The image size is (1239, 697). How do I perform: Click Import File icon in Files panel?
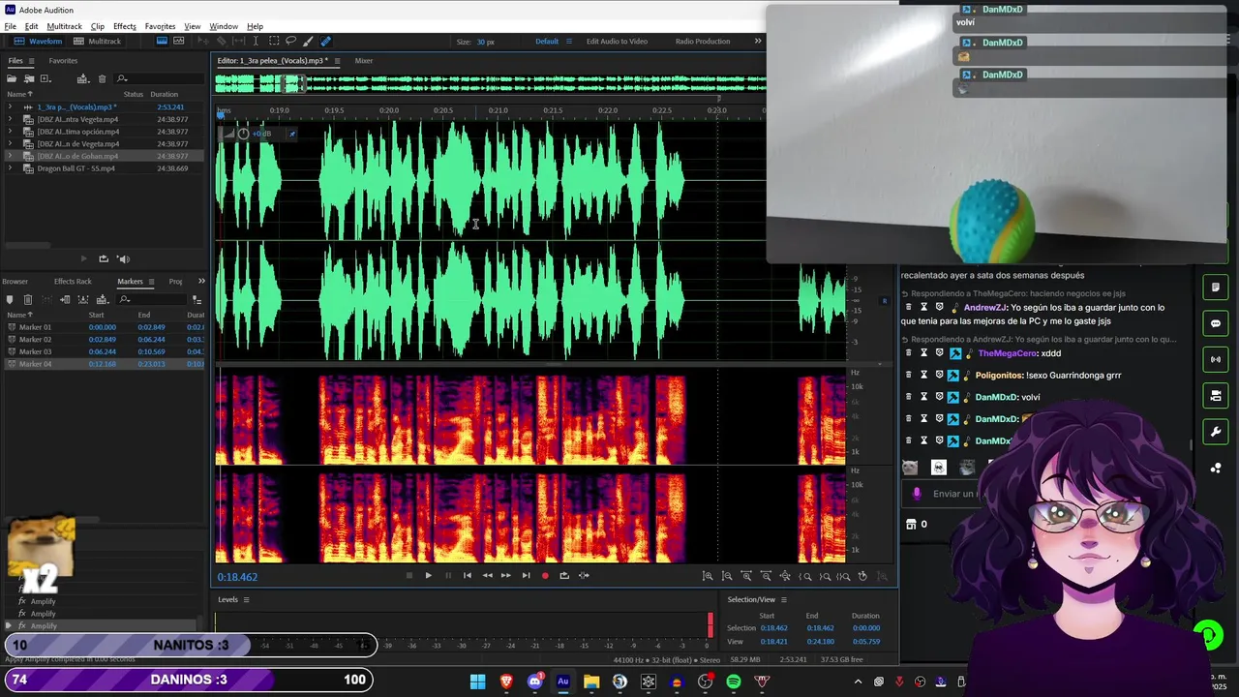click(29, 78)
